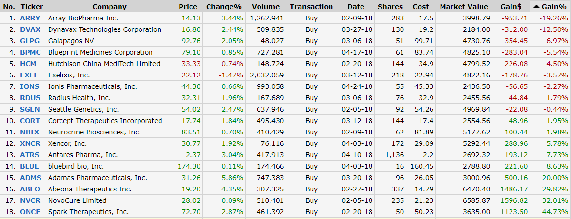The image size is (571, 219).
Task: Sort table by Transaction column header
Action: [311, 7]
